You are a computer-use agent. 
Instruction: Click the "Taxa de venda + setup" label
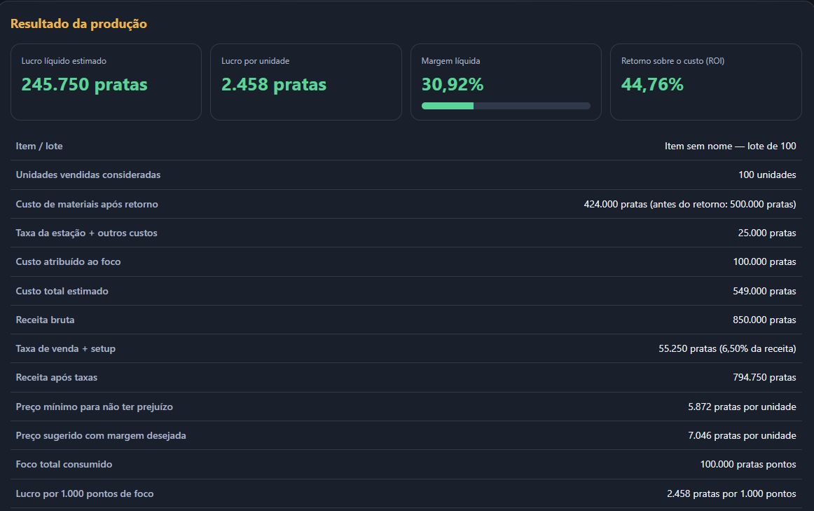click(65, 348)
